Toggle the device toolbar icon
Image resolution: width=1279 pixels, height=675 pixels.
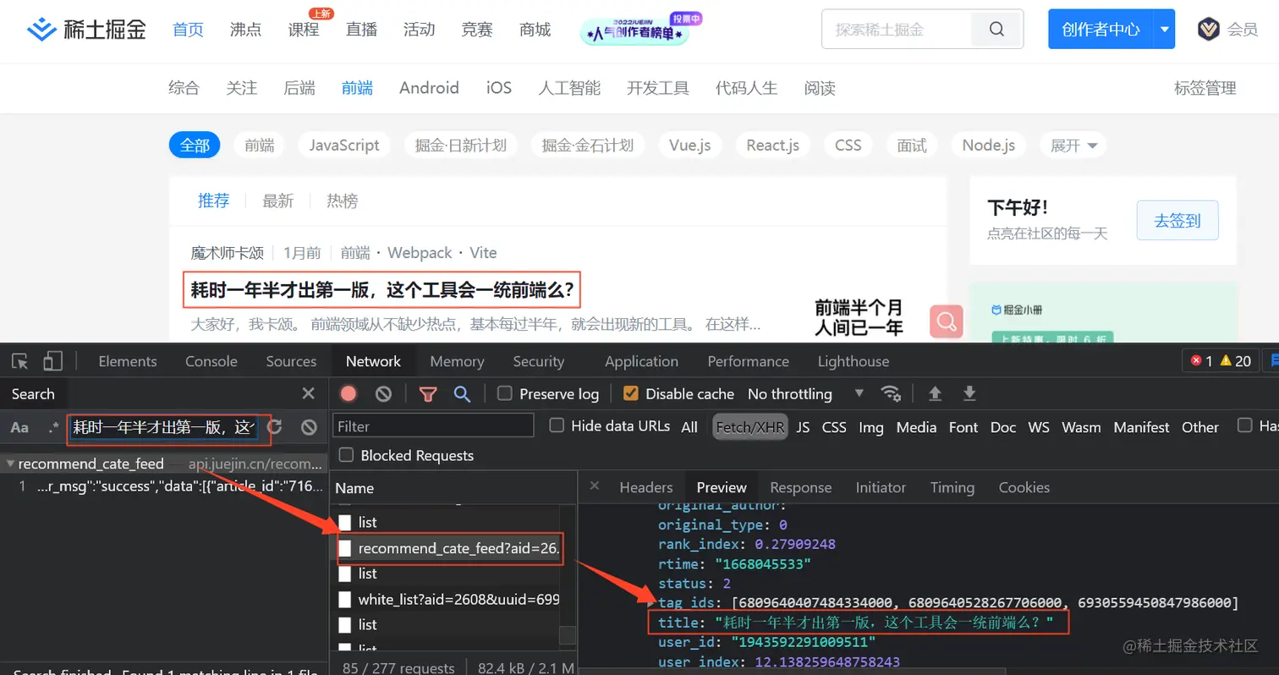[53, 361]
